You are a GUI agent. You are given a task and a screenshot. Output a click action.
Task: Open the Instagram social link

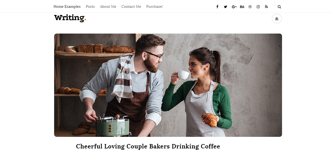(258, 7)
